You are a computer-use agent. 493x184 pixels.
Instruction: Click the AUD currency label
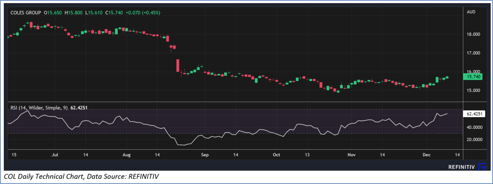coord(471,12)
